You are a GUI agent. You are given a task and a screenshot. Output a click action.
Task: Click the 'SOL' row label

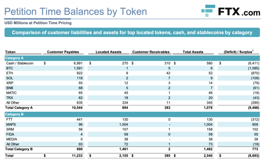(10, 78)
